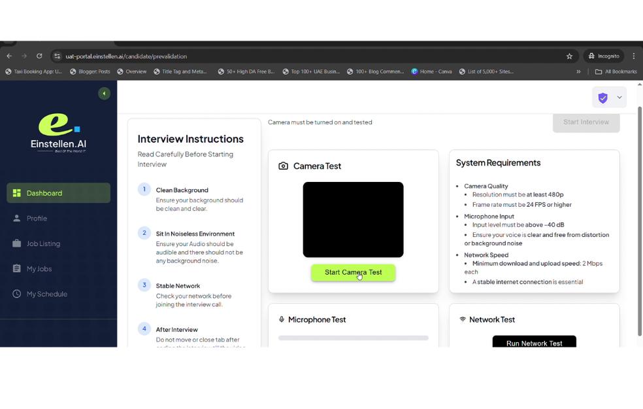Open the Chrome three-dot menu
643x409 pixels.
coord(633,56)
